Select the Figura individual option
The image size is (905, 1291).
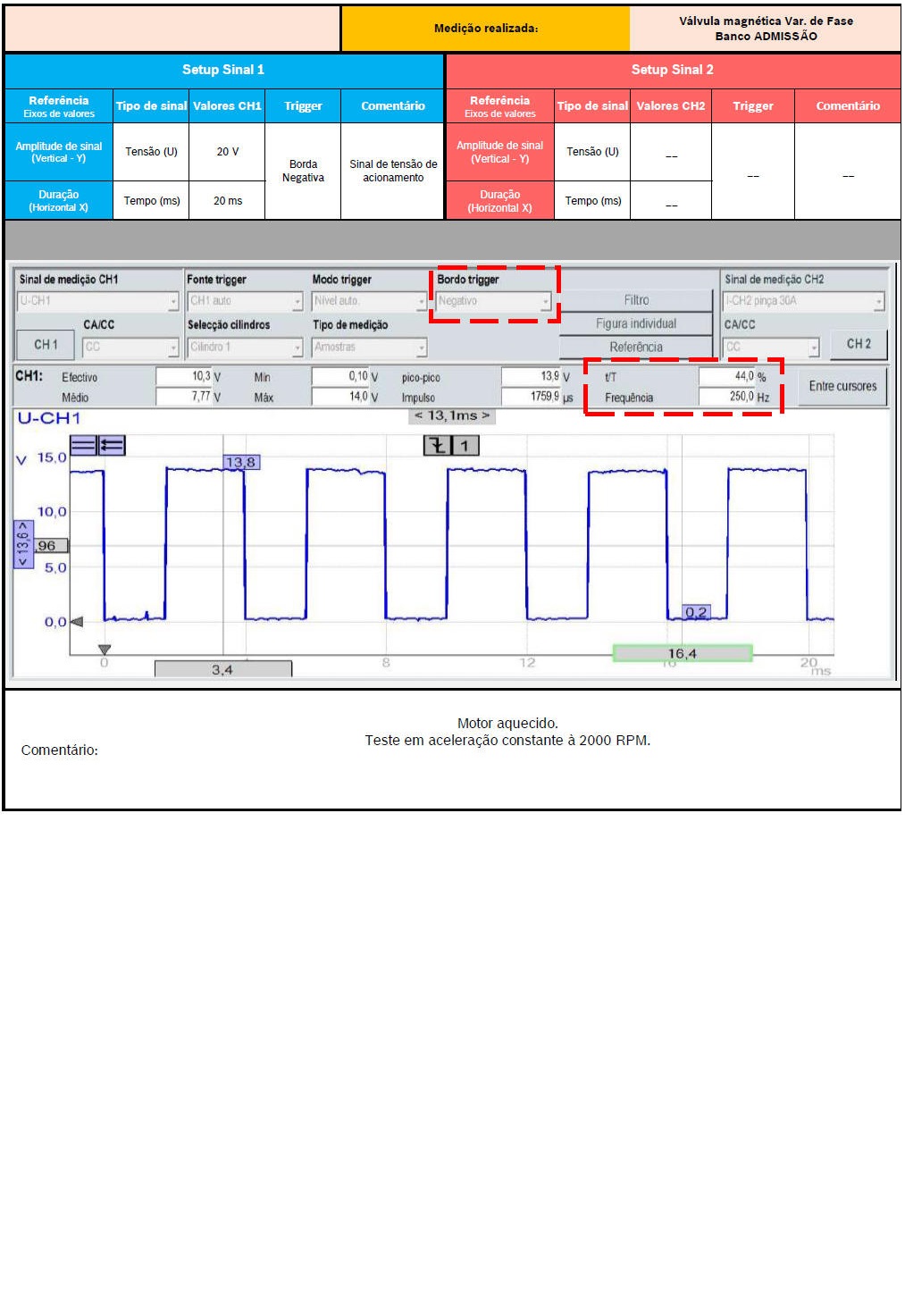pos(636,323)
